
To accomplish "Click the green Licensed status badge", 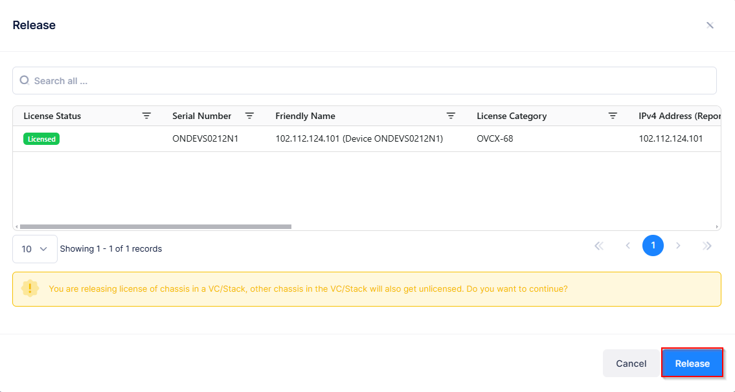I will point(41,138).
